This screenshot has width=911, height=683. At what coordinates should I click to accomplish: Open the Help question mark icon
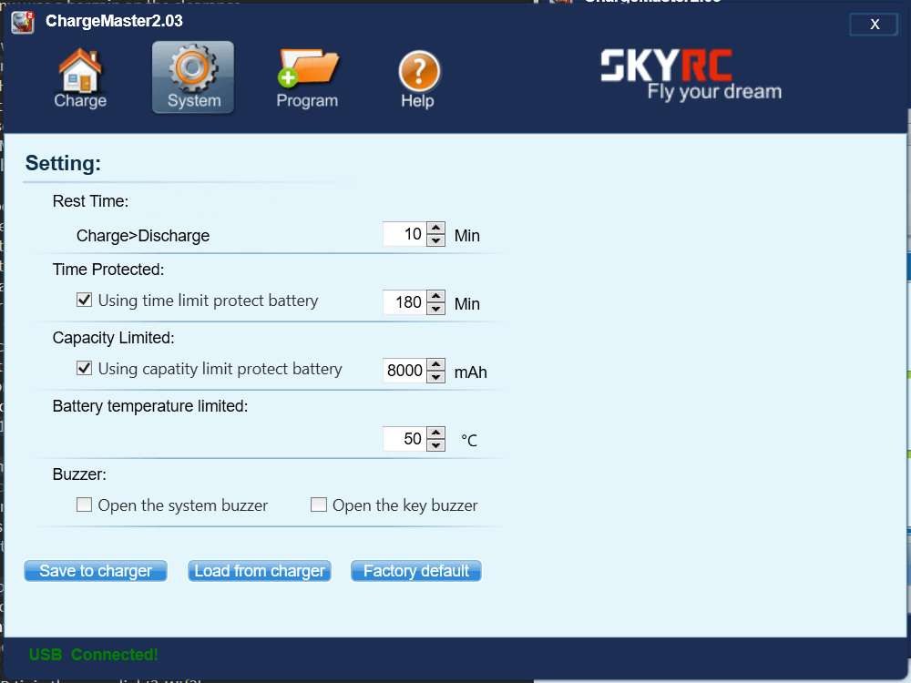click(418, 78)
